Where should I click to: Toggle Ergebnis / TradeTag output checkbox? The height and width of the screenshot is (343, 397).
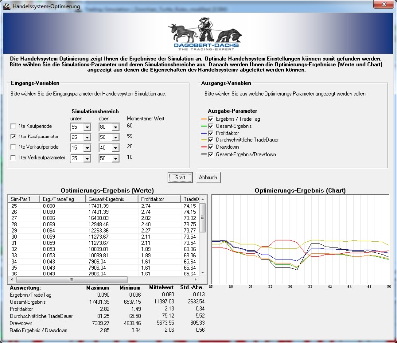[x=210, y=119]
